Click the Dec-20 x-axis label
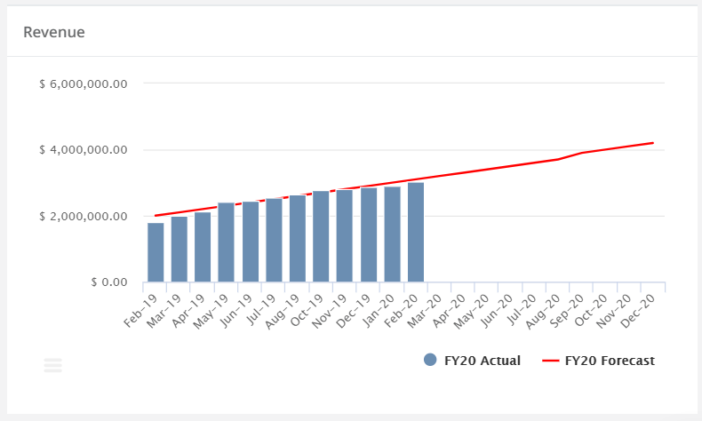702x421 pixels. click(638, 311)
